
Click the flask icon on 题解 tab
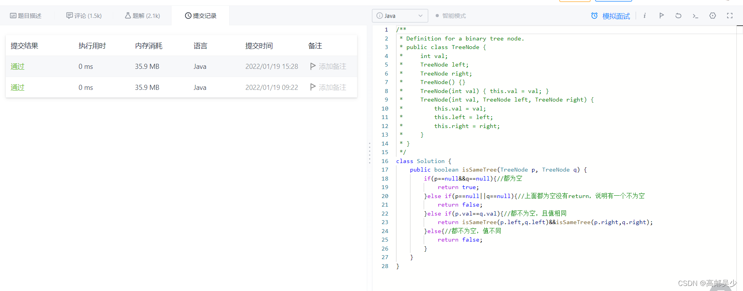(128, 16)
